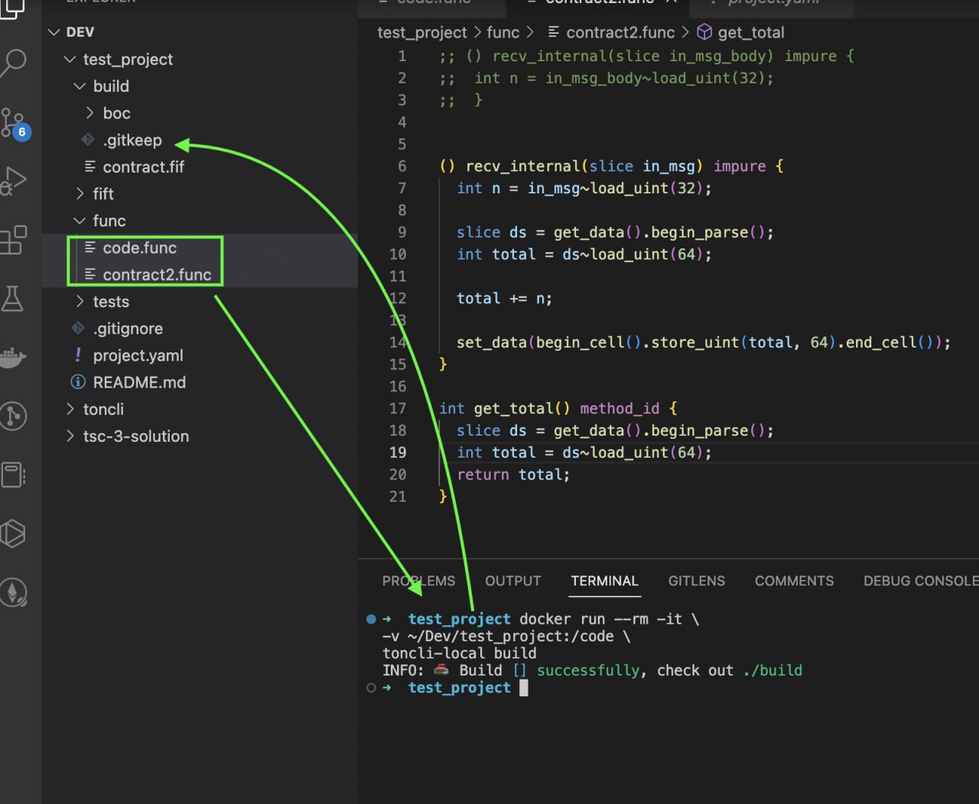This screenshot has width=979, height=804.
Task: Collapse the build folder chevron
Action: (x=80, y=86)
